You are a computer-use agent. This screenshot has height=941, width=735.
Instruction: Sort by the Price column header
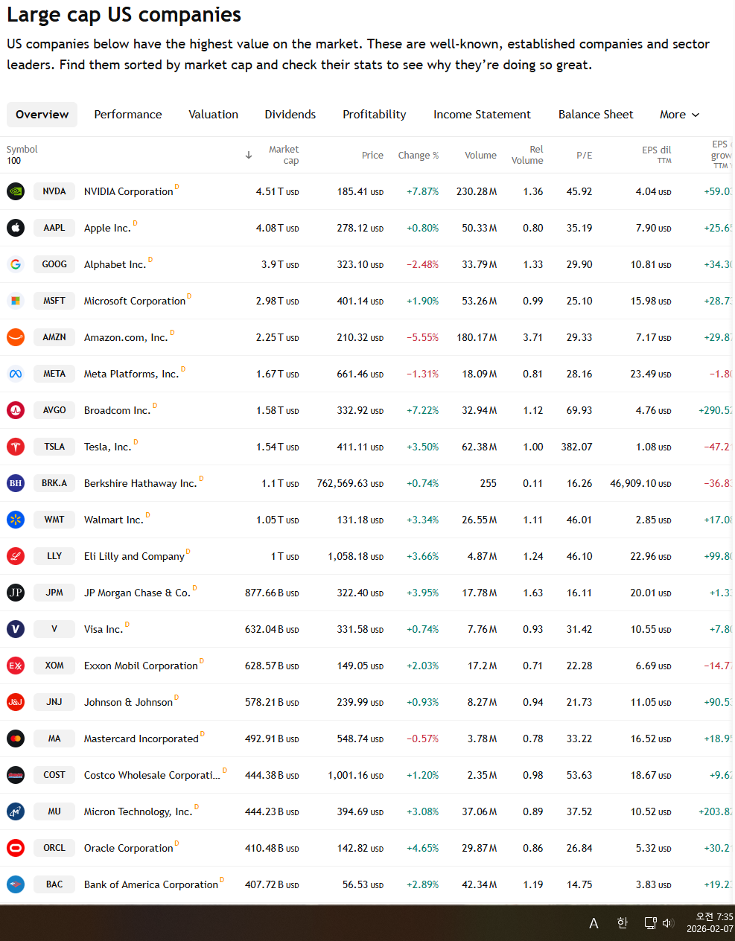(372, 155)
